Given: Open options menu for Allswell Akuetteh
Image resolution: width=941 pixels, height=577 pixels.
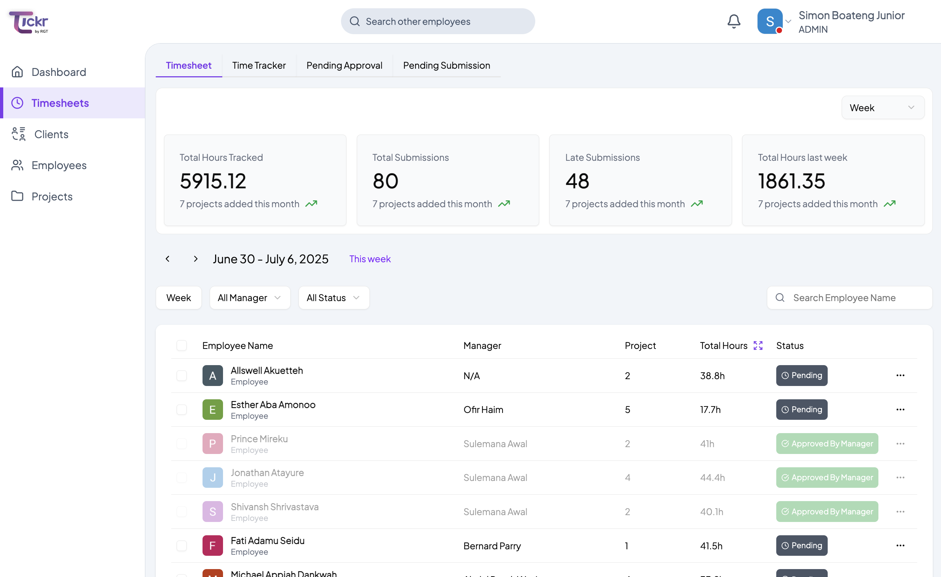Looking at the screenshot, I should [x=900, y=376].
